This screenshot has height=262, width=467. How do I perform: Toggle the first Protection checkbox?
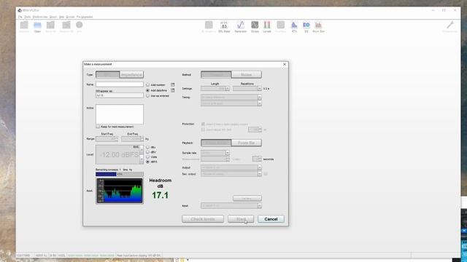[203, 124]
